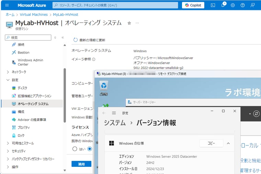Open the feedback icon in Azure header
Viewport: 261px width, 174px height.
[x=252, y=5]
